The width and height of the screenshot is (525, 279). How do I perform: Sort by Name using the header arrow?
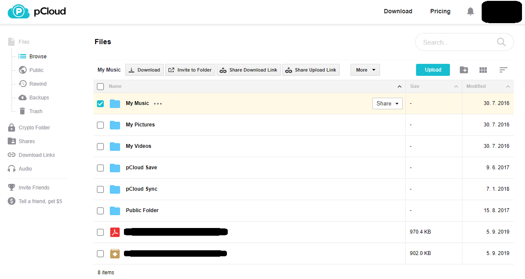[399, 87]
